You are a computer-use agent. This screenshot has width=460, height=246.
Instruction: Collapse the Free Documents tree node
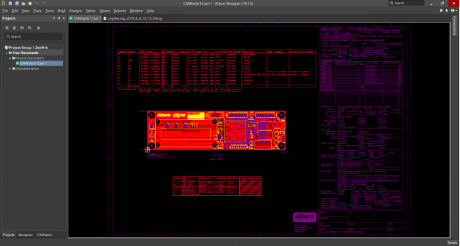(x=7, y=53)
